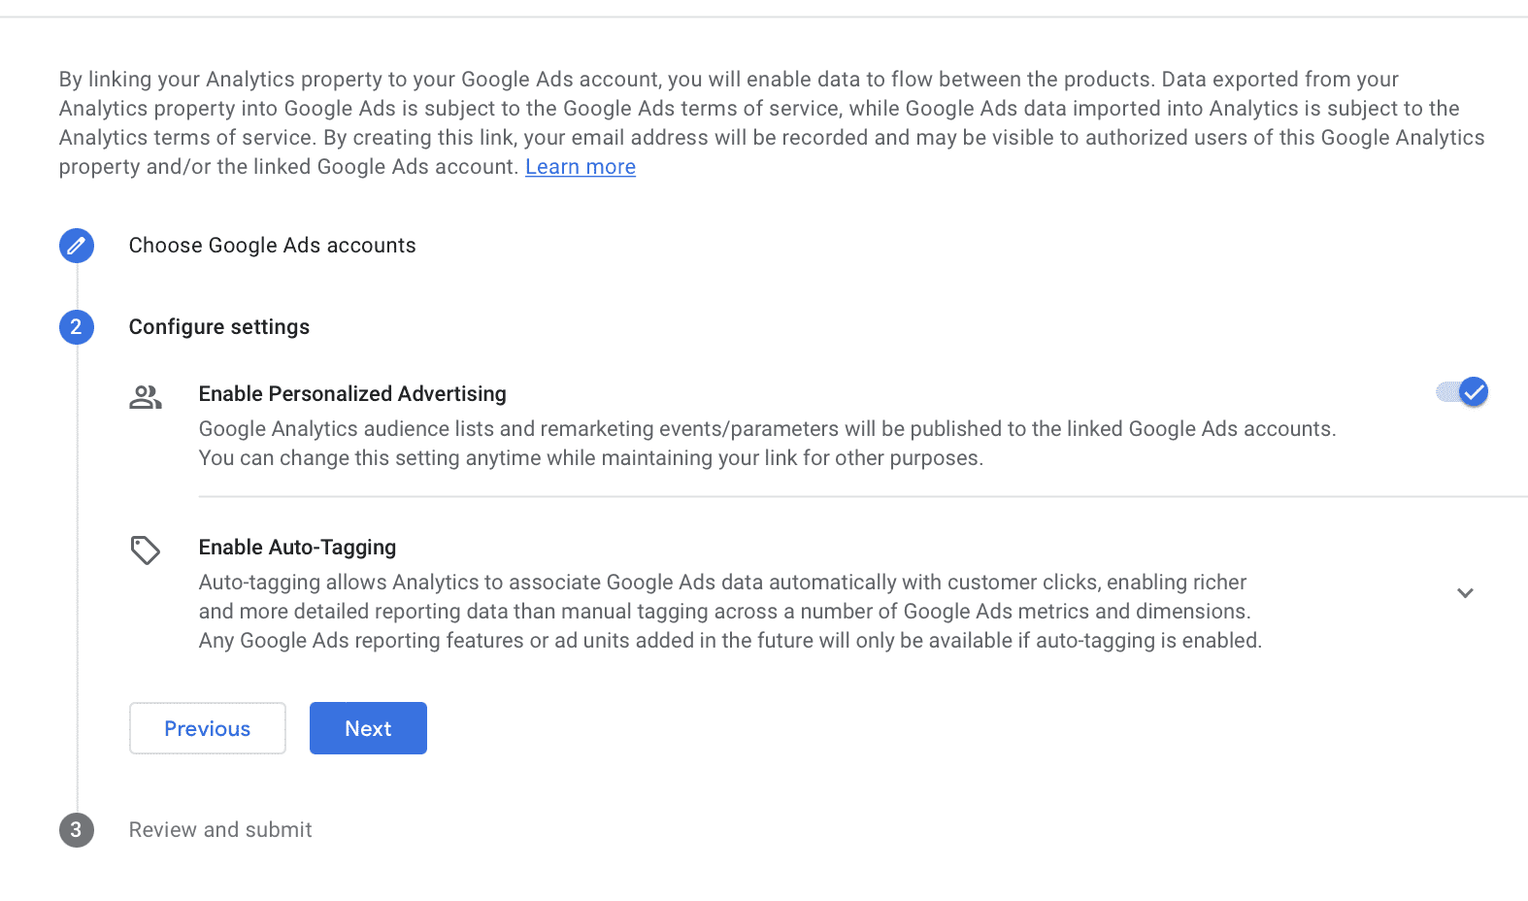Click the checkmark knob on the toggle
Image resolution: width=1528 pixels, height=901 pixels.
tap(1474, 392)
